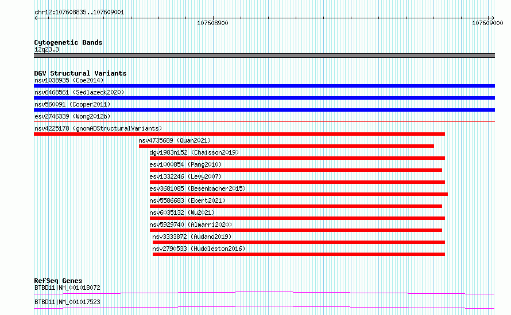Open the BTBD11|NM_001017523 transcript label
511x315 pixels.
point(67,302)
